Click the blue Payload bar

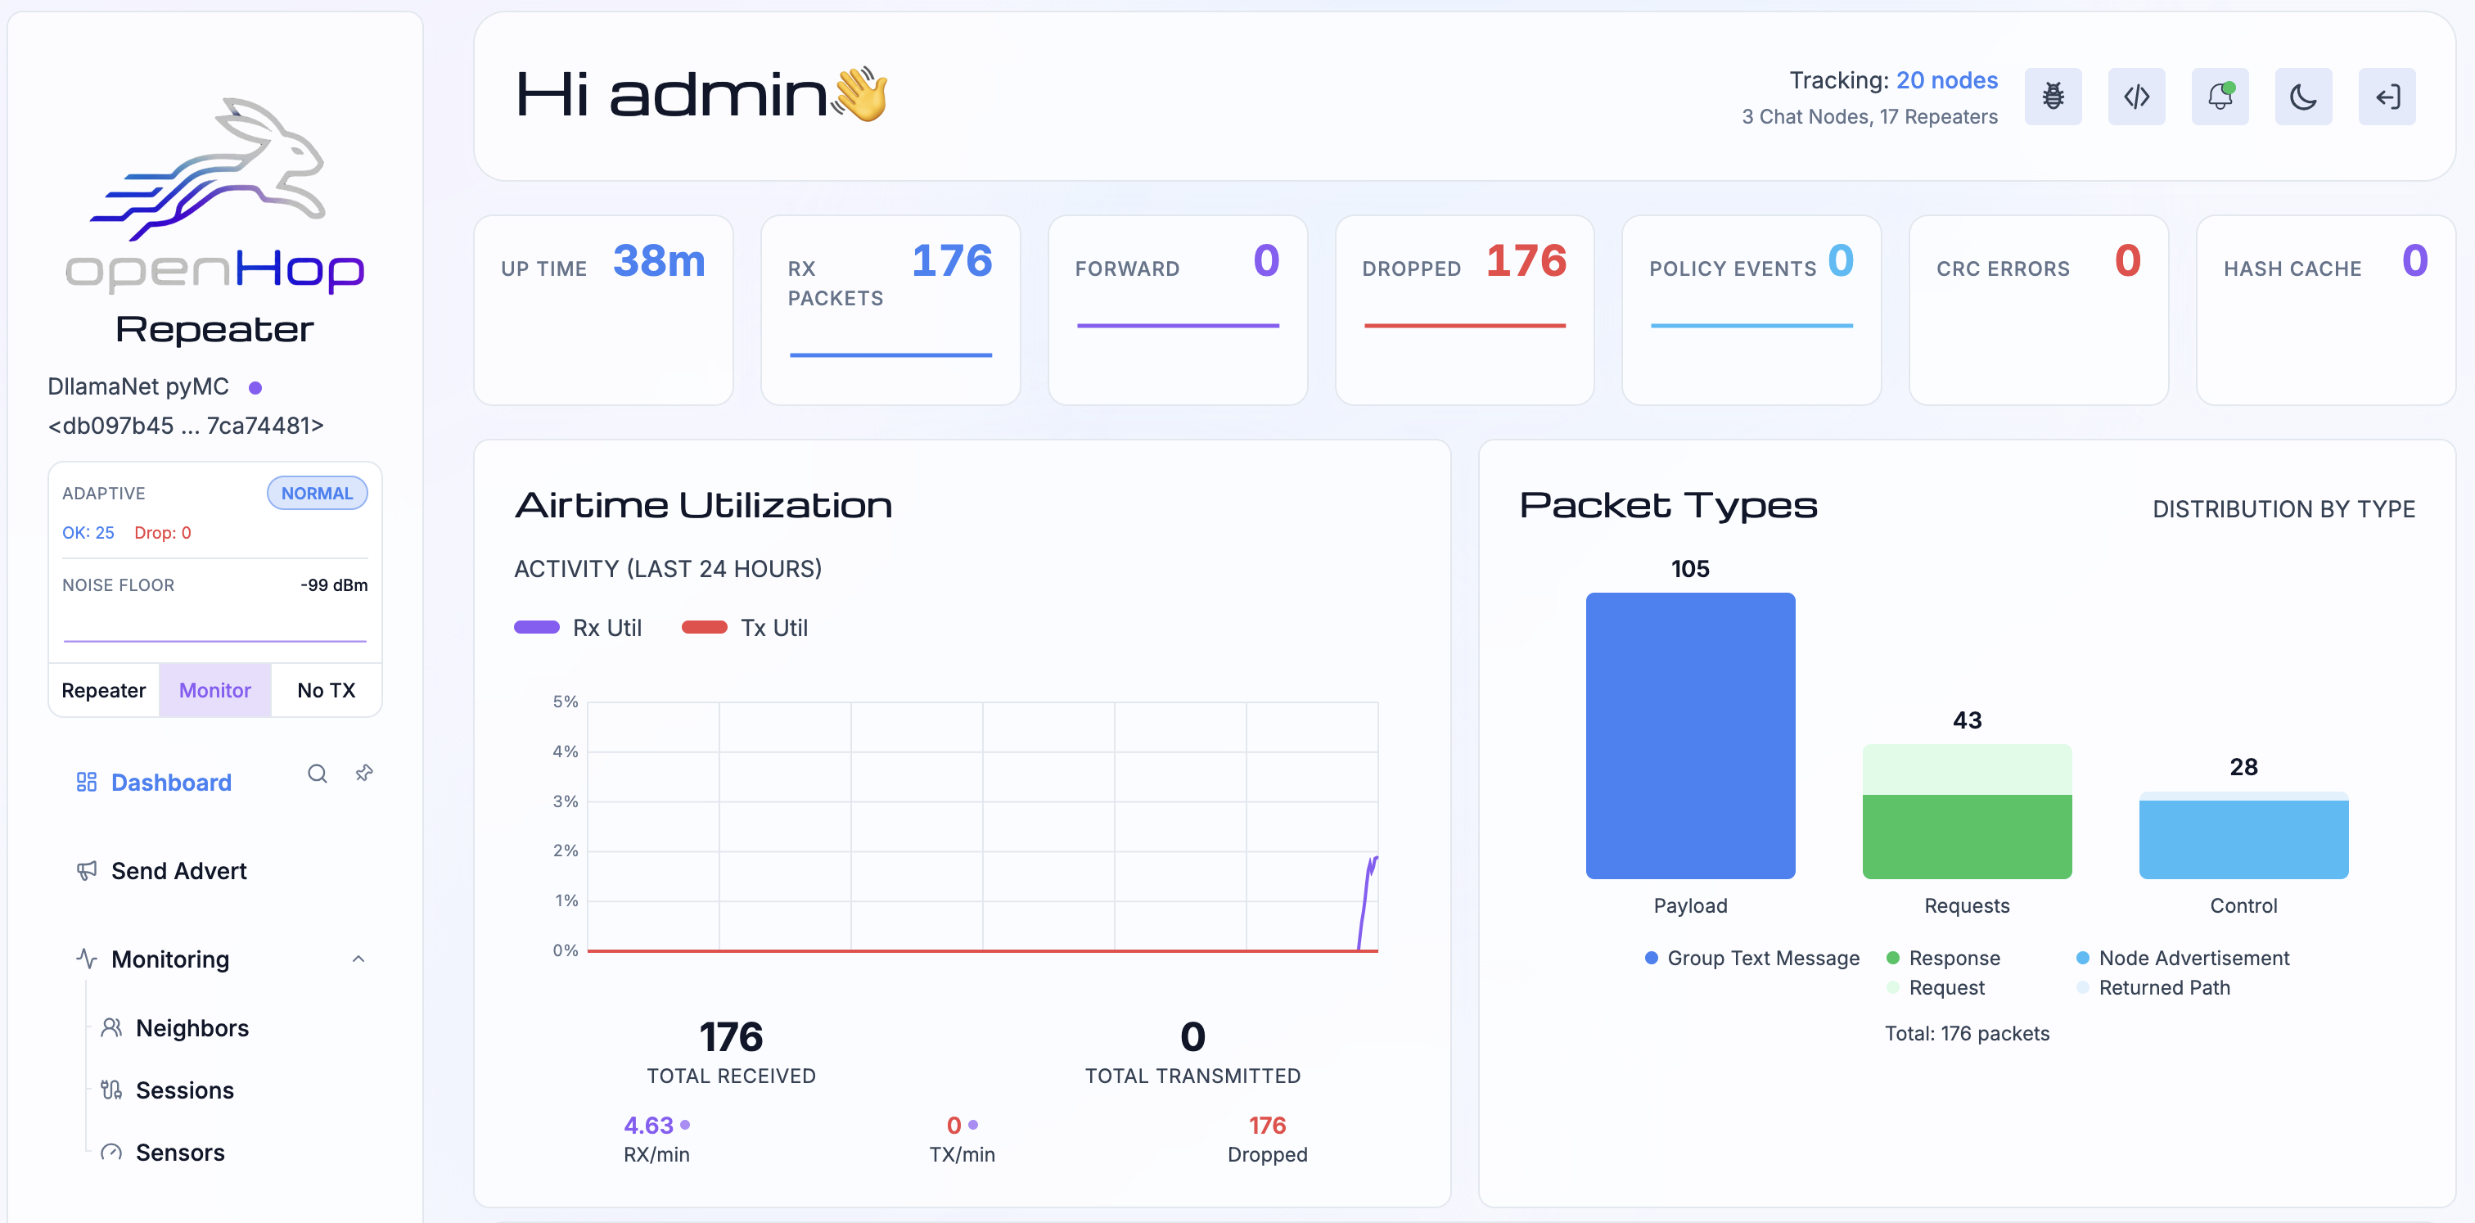click(1690, 735)
